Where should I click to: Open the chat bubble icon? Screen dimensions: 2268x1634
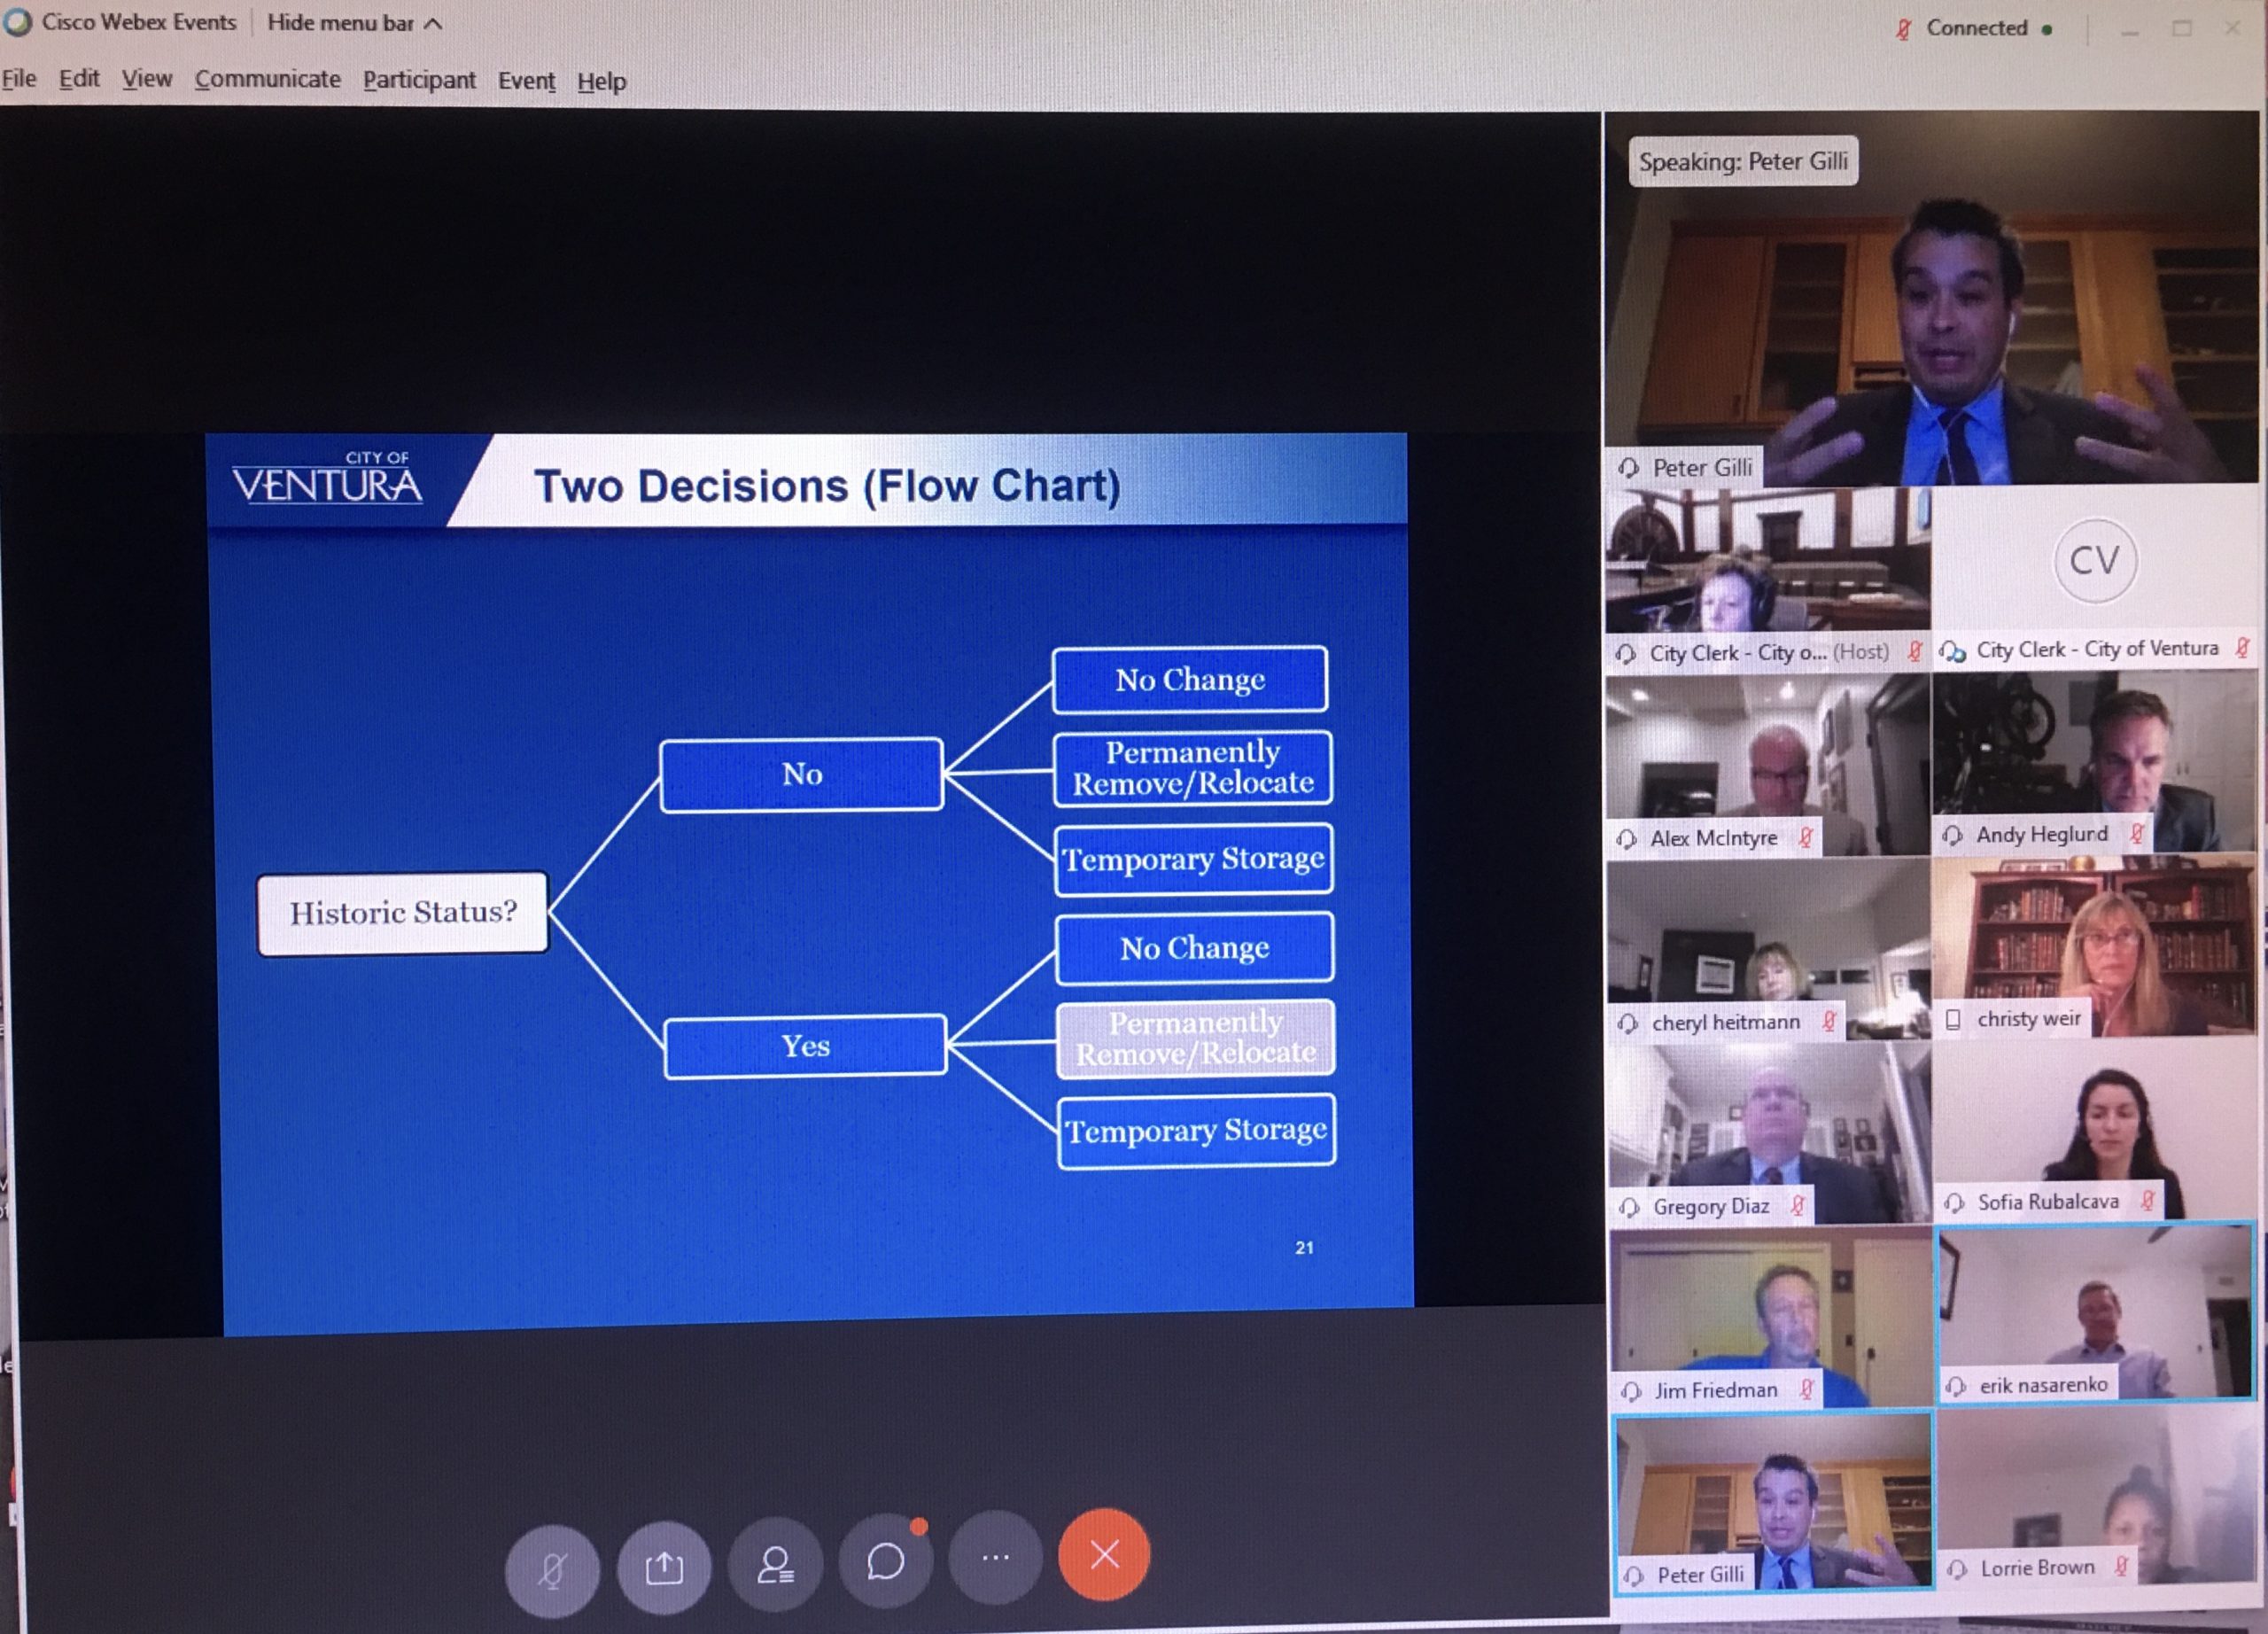pos(886,1559)
